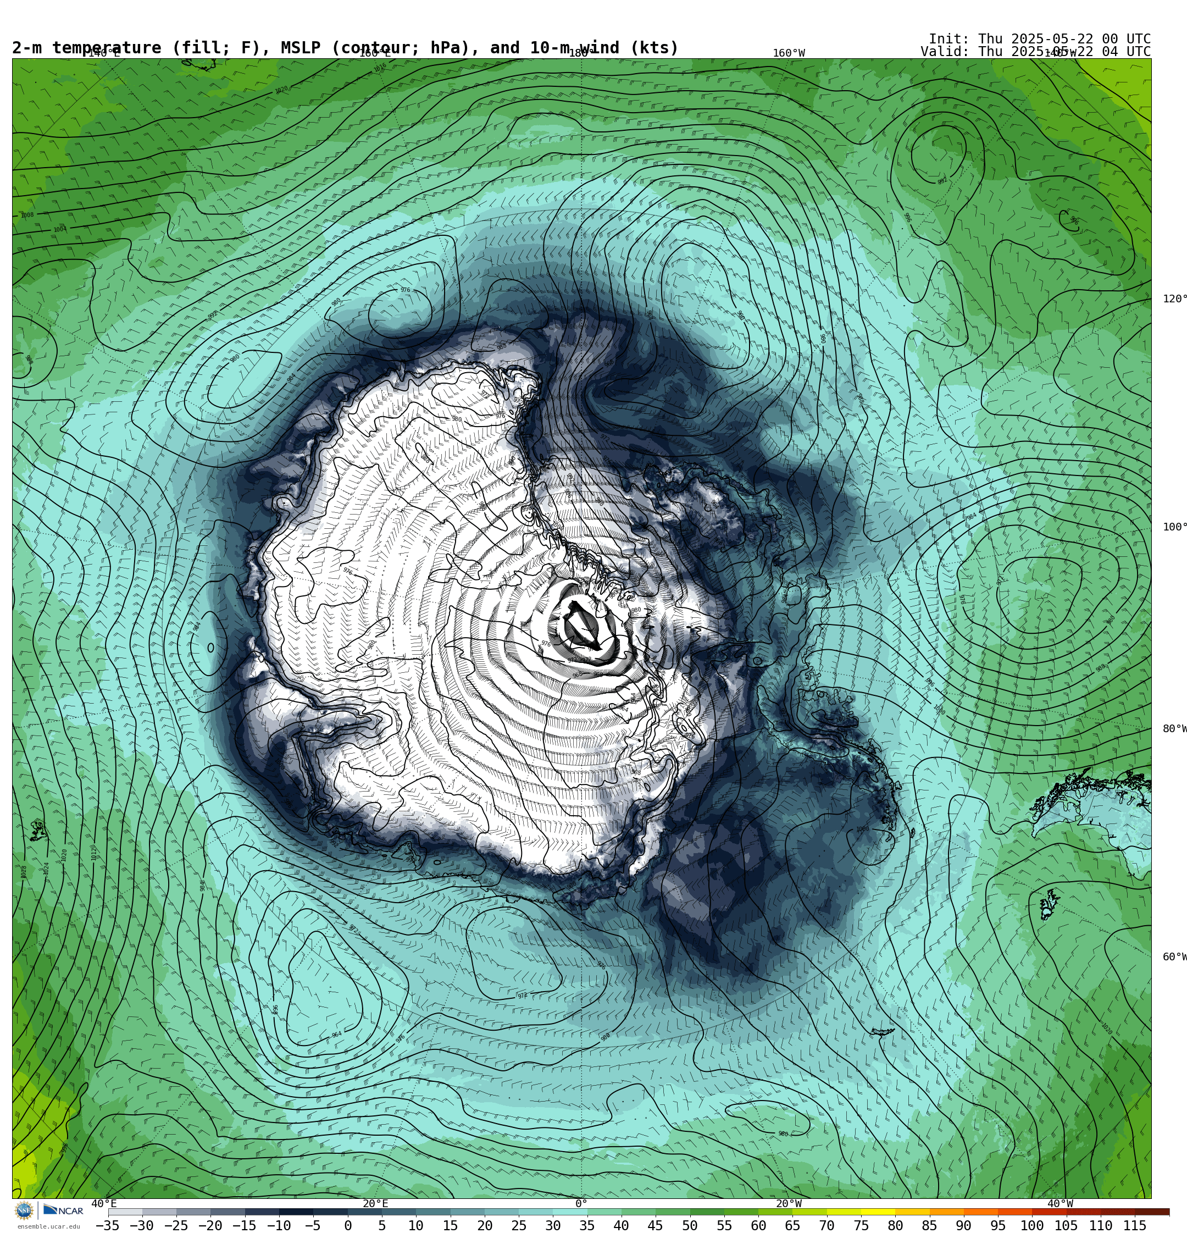Click the 15 colorbar tick label
Screen dimensions: 1187x1233
[x=451, y=1225]
